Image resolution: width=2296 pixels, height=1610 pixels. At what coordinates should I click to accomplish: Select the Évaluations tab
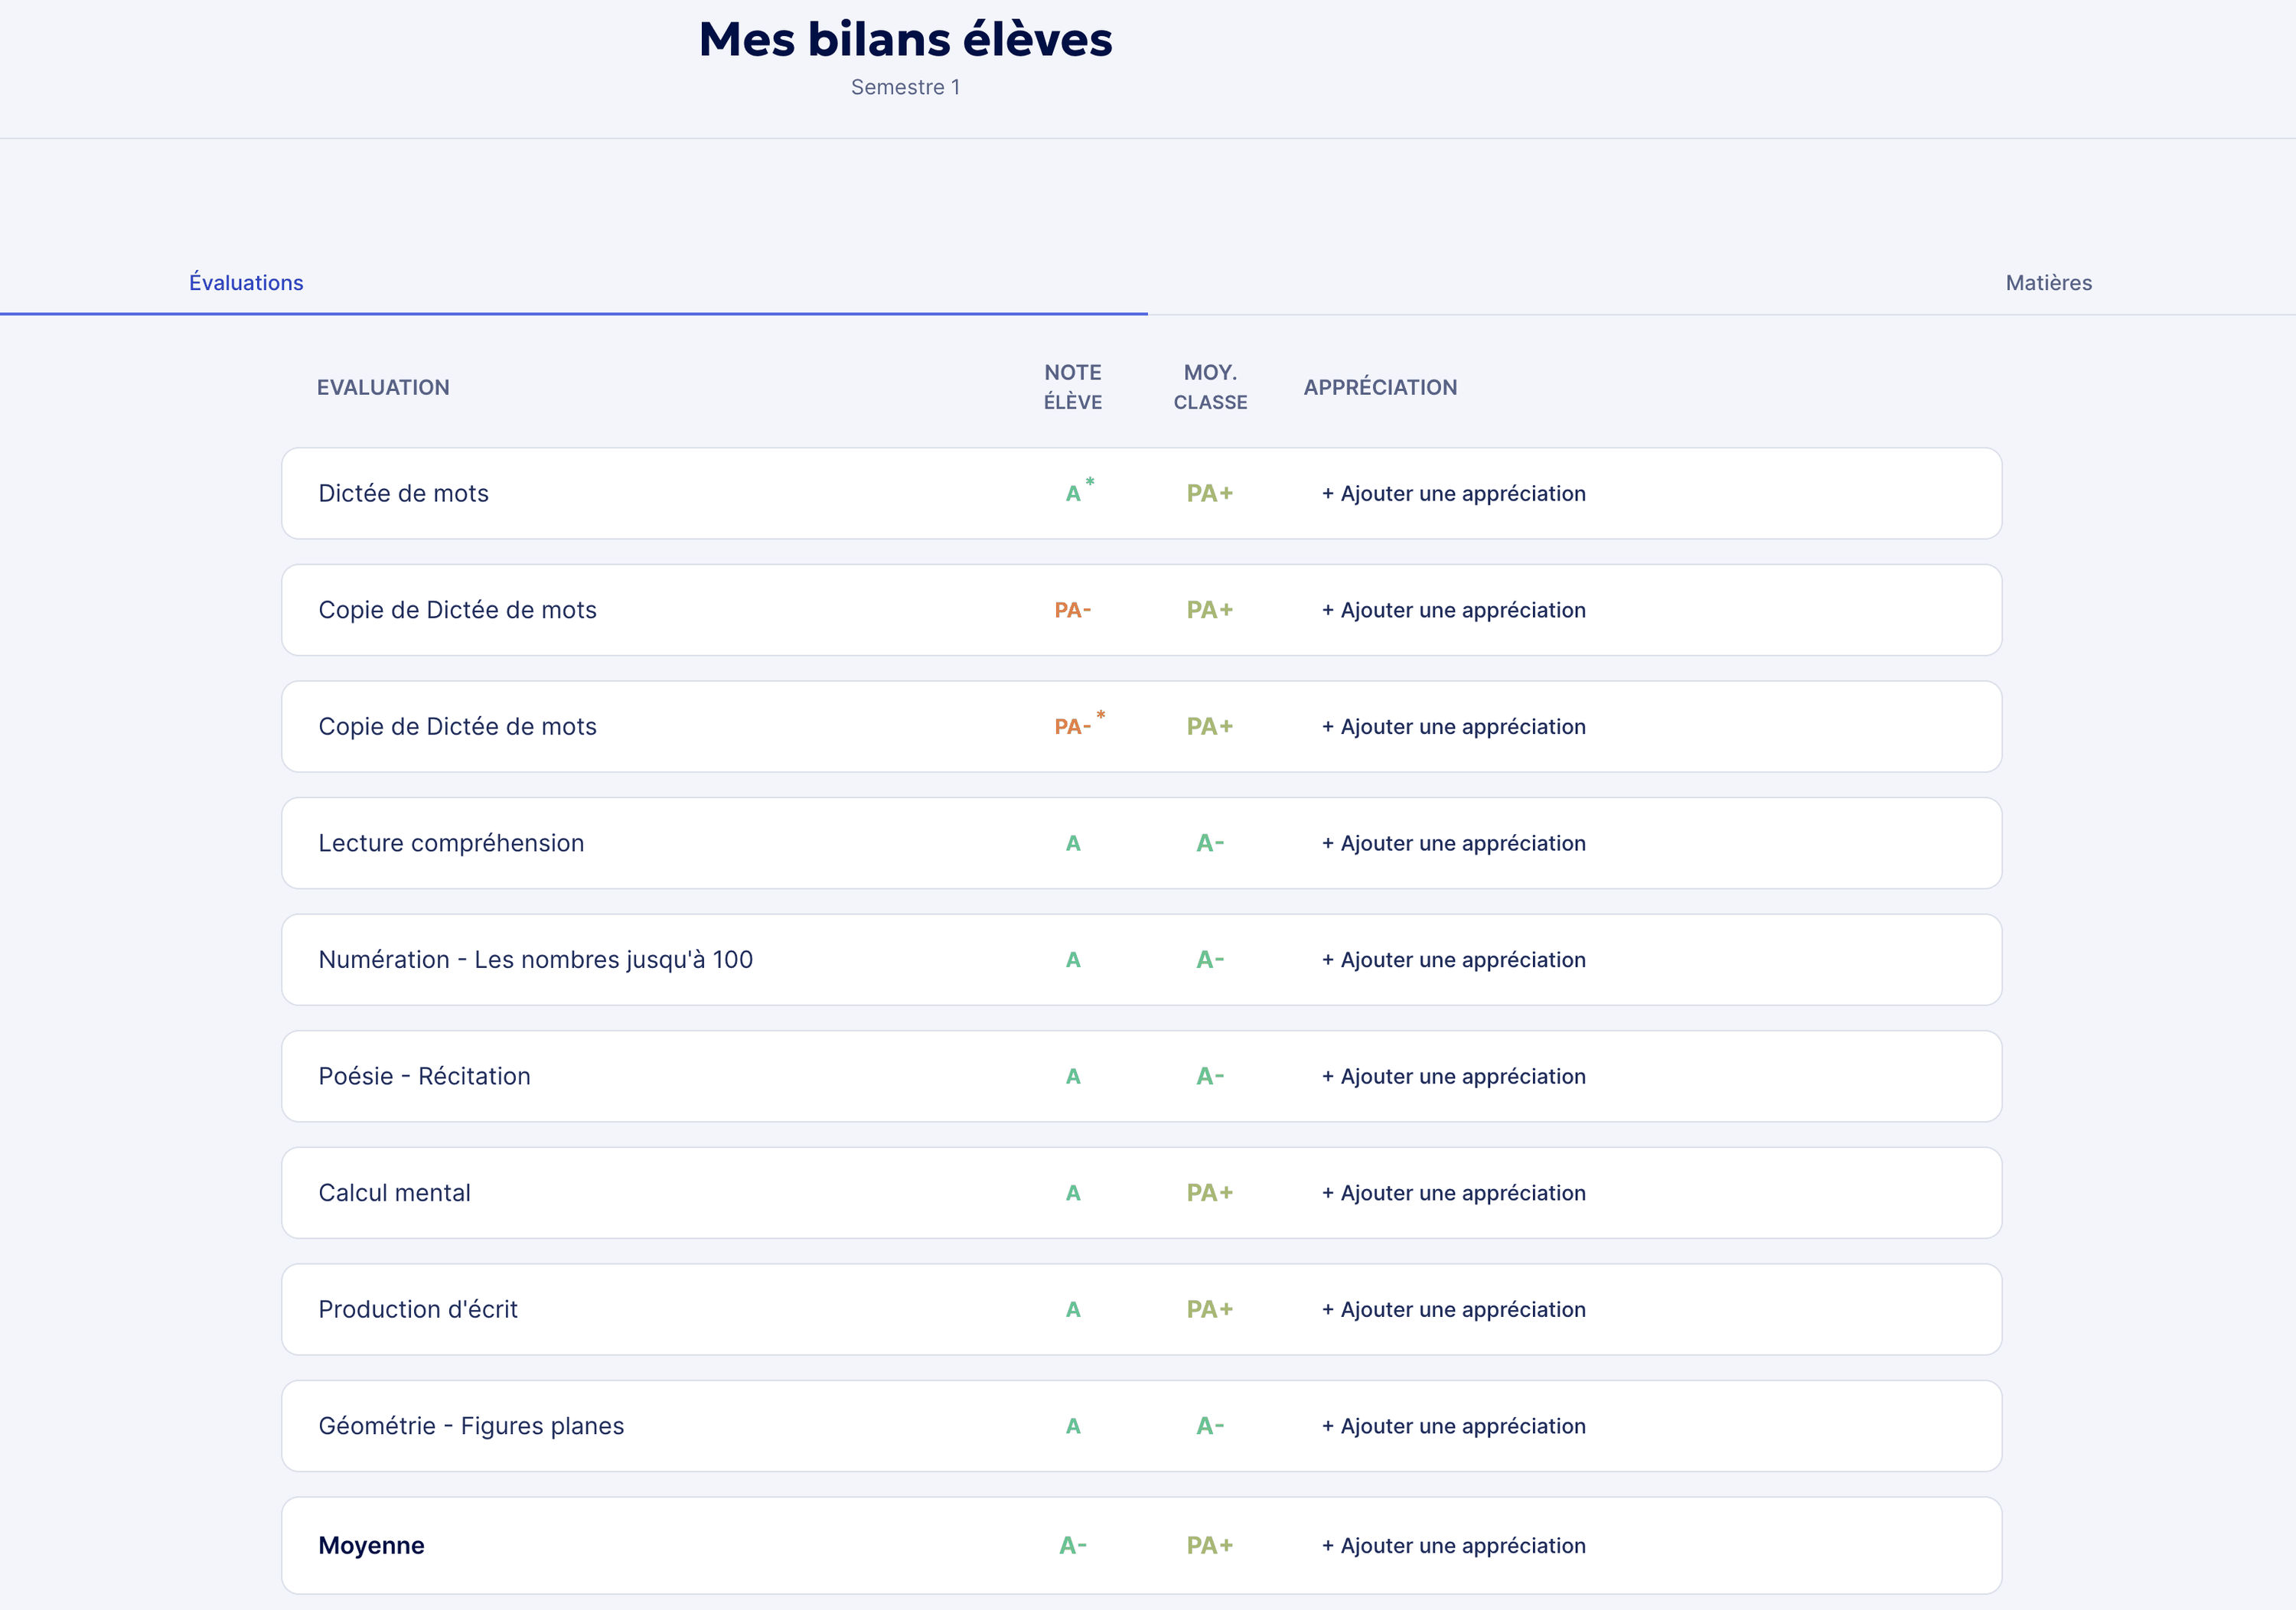coord(246,283)
